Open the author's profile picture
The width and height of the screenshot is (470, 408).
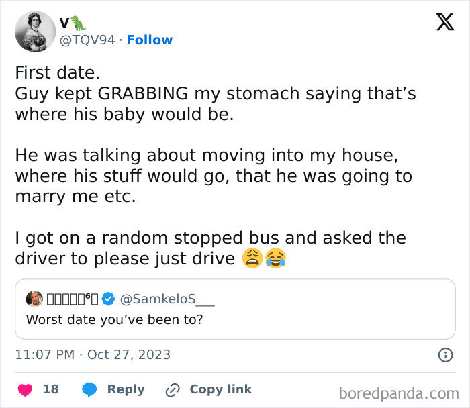point(34,31)
